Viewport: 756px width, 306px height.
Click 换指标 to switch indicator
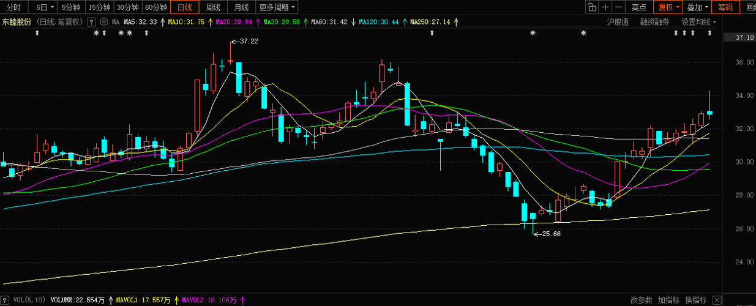pyautogui.click(x=695, y=300)
